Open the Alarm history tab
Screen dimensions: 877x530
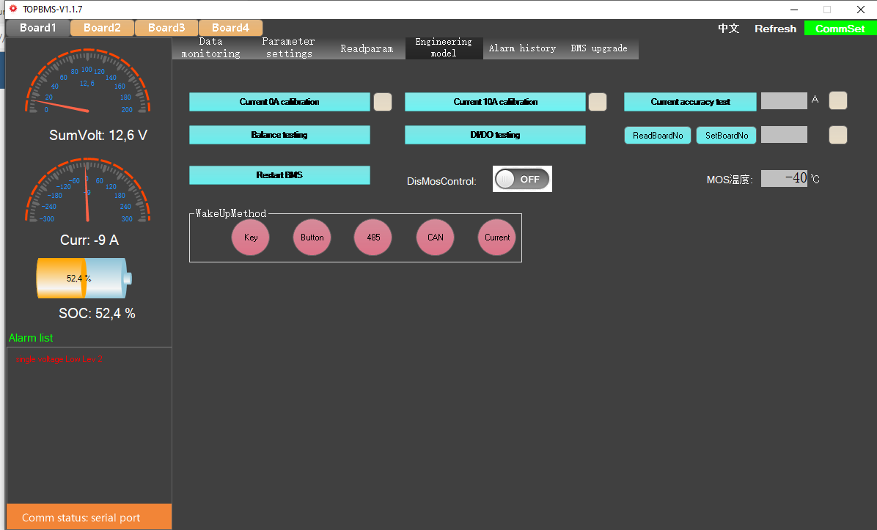click(x=522, y=48)
